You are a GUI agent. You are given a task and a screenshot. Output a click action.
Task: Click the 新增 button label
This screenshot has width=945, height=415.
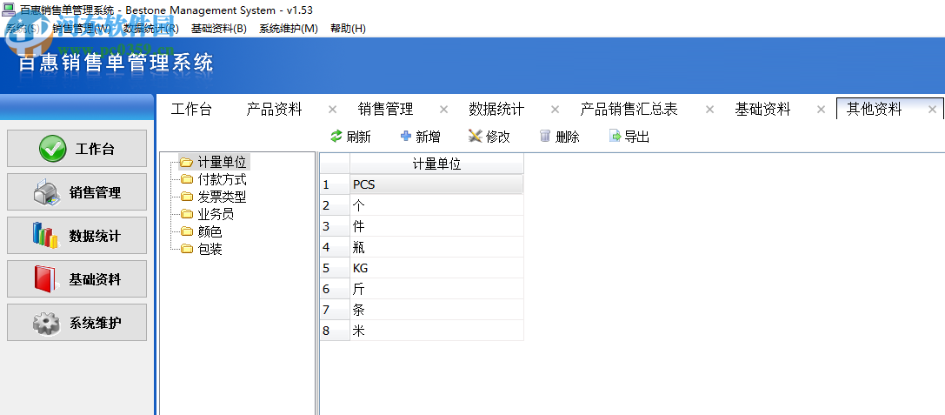pyautogui.click(x=428, y=137)
